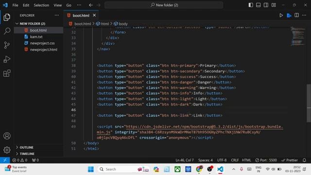Change line ending via CRLF
Image resolution: width=311 pixels, height=175 pixels.
[235, 160]
